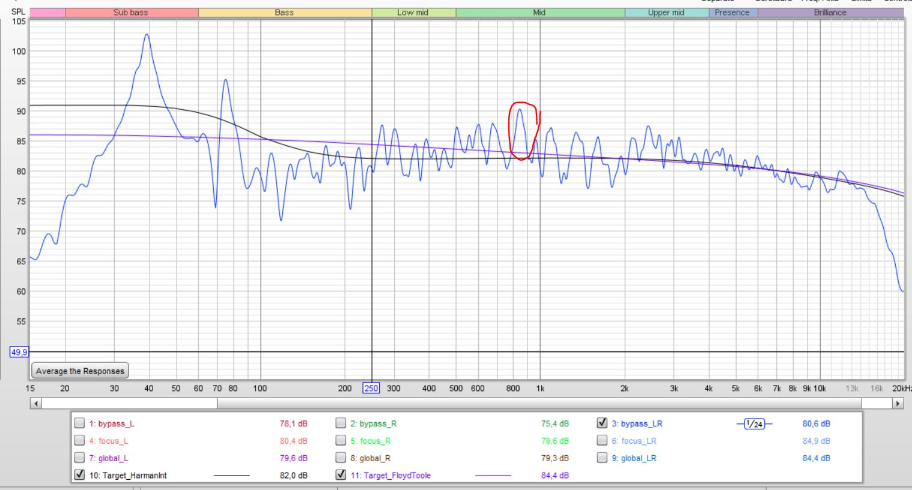Click the purple line sample for Target_FloydToole
912x490 pixels.
[493, 476]
